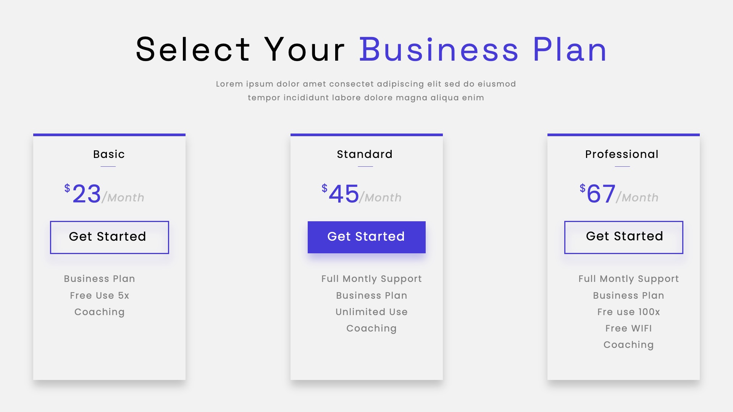Image resolution: width=733 pixels, height=412 pixels.
Task: Select the Standard plan title
Action: coord(364,154)
